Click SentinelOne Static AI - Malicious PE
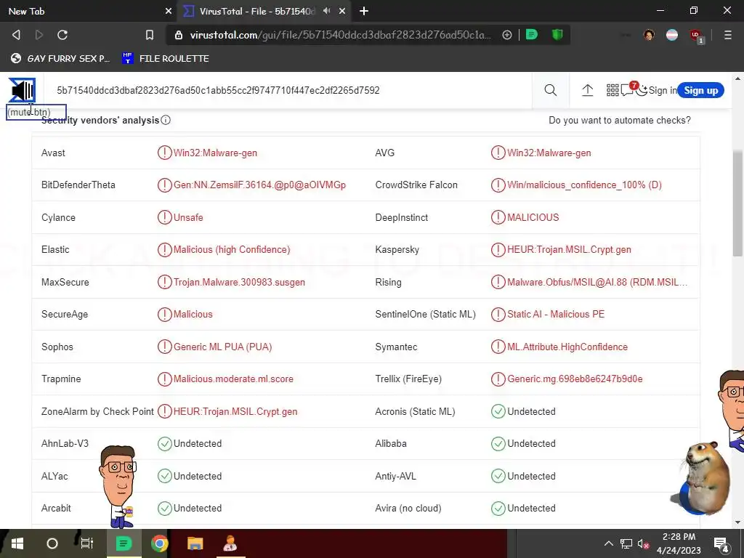This screenshot has height=558, width=744. (556, 314)
